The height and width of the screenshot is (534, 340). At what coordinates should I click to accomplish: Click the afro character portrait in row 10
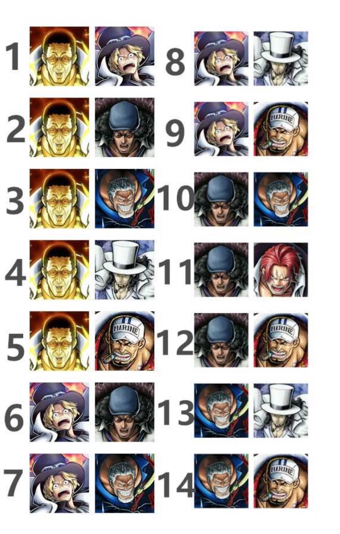click(221, 200)
